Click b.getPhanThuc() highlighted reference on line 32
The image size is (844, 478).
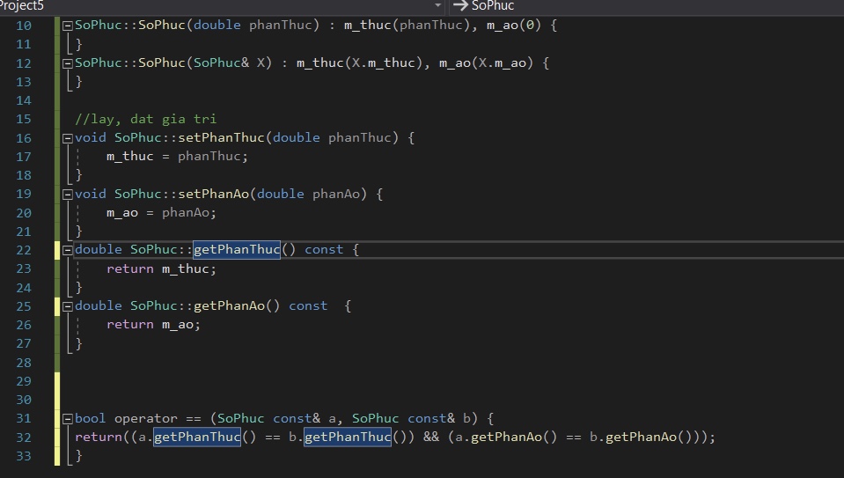347,438
